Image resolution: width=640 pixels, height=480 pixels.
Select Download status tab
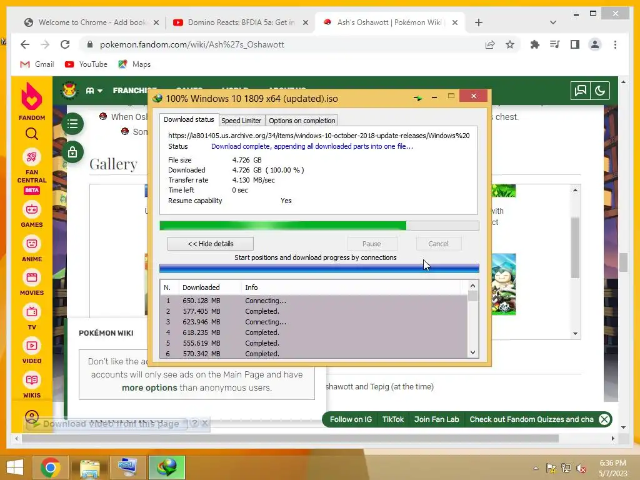(189, 119)
